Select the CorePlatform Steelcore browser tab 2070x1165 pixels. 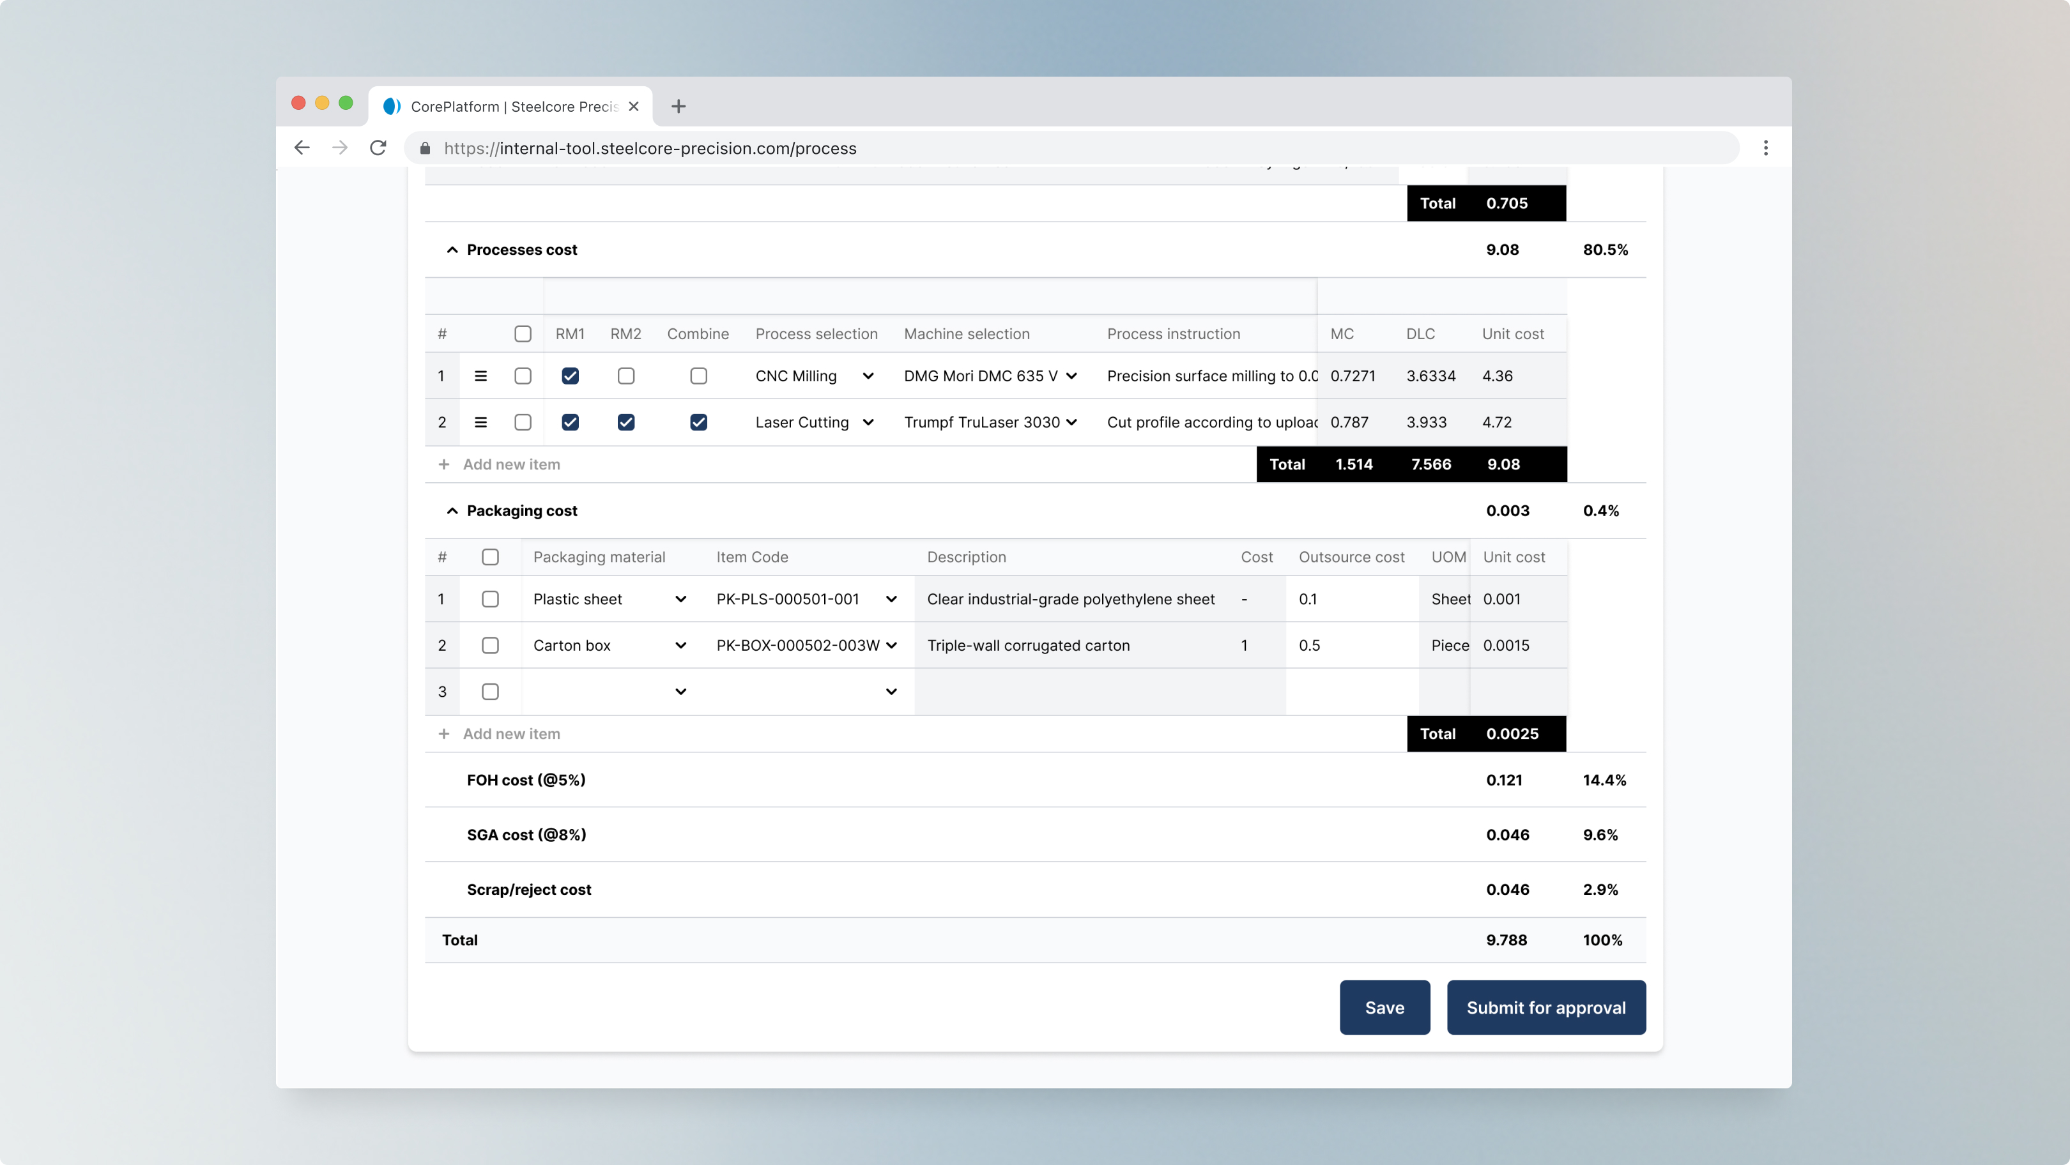tap(506, 106)
